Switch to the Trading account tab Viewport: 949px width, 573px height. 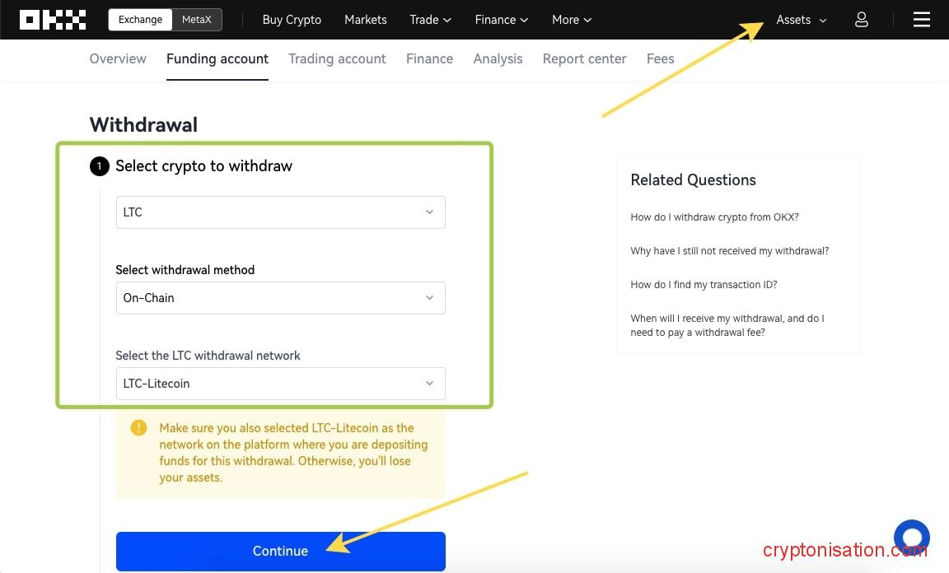(x=337, y=58)
